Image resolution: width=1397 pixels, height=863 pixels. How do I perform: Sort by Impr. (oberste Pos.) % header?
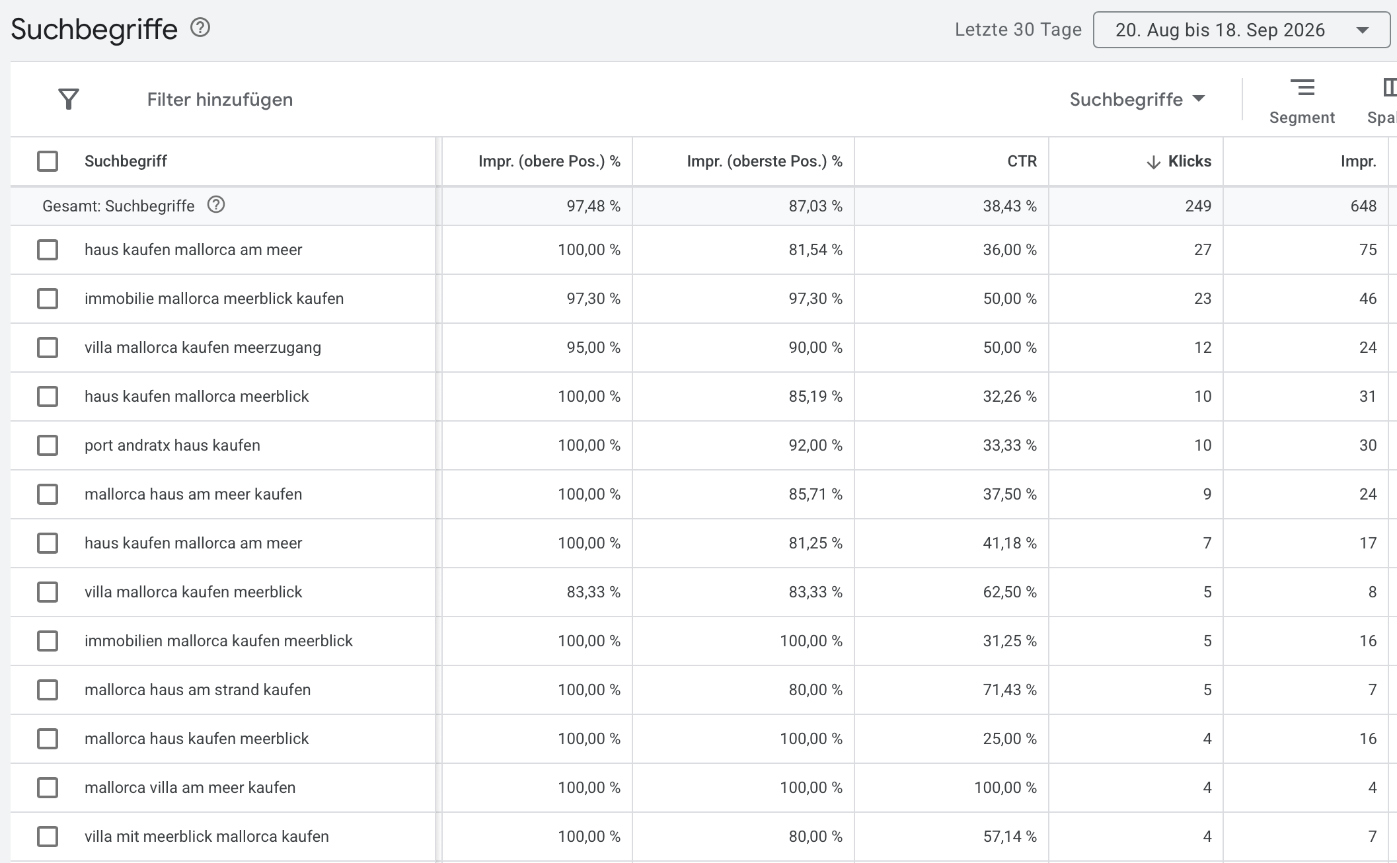(765, 161)
